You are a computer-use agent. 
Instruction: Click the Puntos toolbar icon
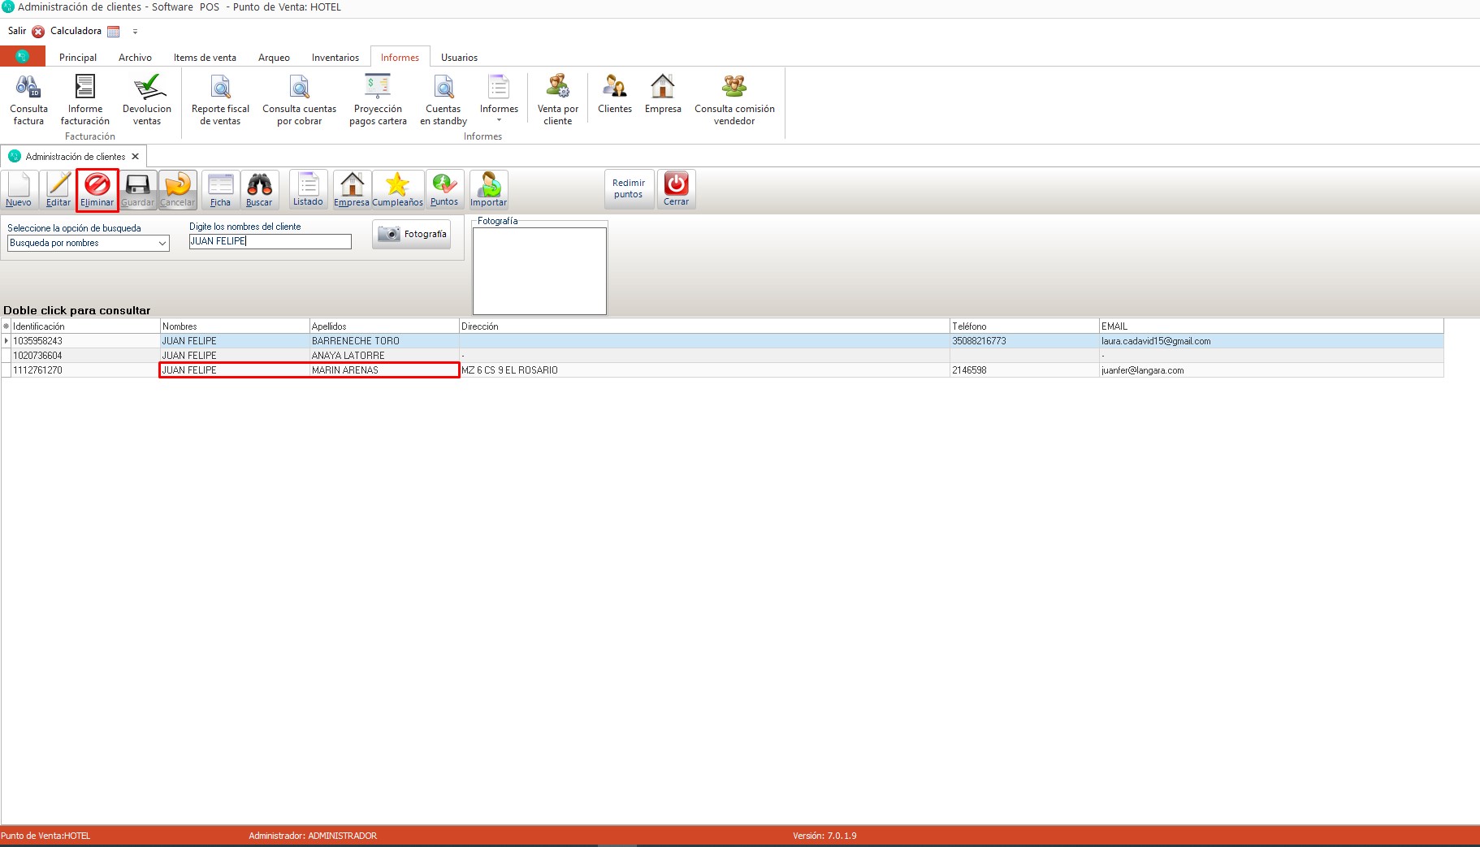[444, 189]
